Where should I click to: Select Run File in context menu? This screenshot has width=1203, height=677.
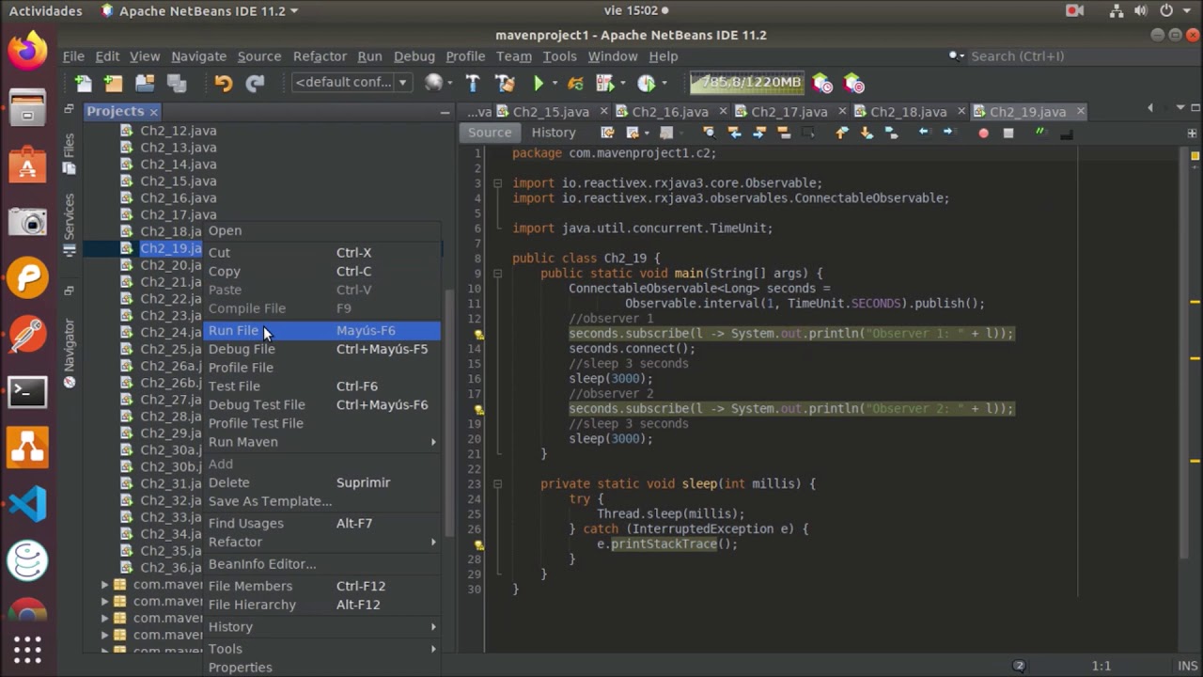click(234, 331)
